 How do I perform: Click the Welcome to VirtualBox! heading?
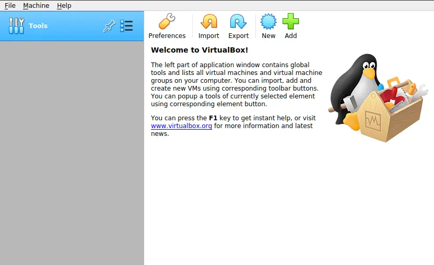coord(200,50)
